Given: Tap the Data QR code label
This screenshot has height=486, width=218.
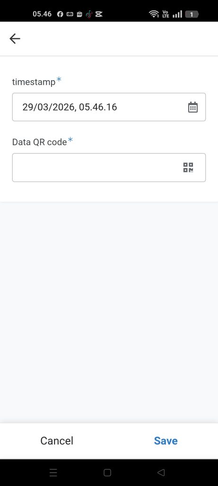Looking at the screenshot, I should point(40,142).
